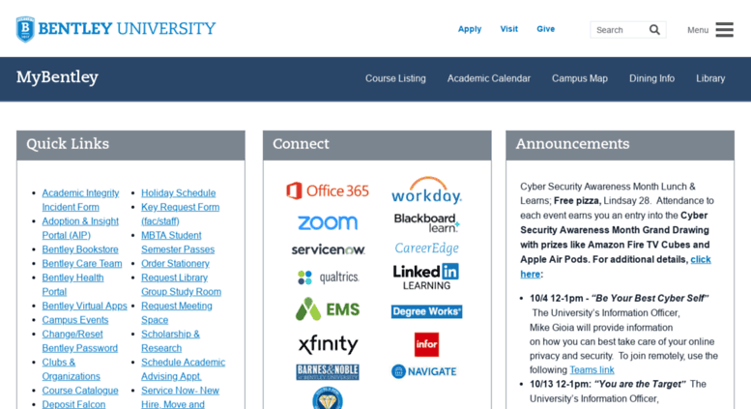This screenshot has width=751, height=409.
Task: Open the Office 365 logo link
Action: pyautogui.click(x=328, y=190)
